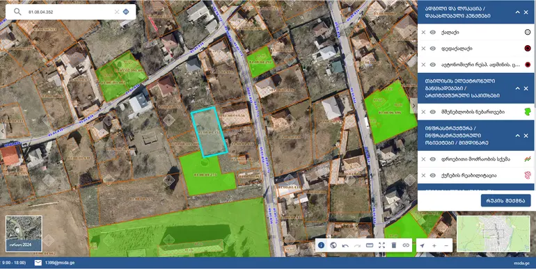Click the trash delete icon
The width and height of the screenshot is (536, 269).
(x=394, y=245)
